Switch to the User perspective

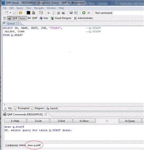[44, 18]
